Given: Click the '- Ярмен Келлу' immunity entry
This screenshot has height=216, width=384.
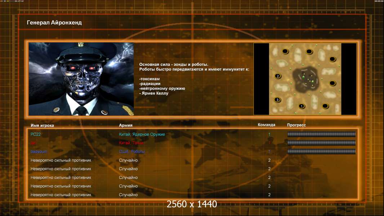Looking at the screenshot, I should pyautogui.click(x=154, y=93).
